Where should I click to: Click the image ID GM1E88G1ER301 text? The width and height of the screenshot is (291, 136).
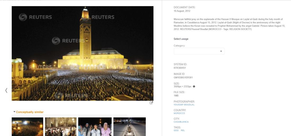coord(183,78)
